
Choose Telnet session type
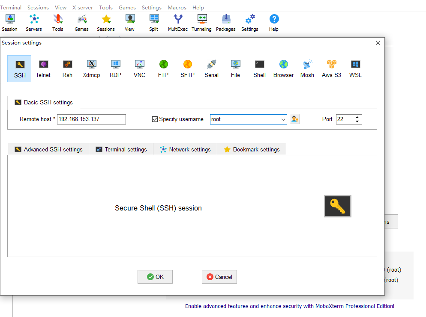pyautogui.click(x=43, y=68)
